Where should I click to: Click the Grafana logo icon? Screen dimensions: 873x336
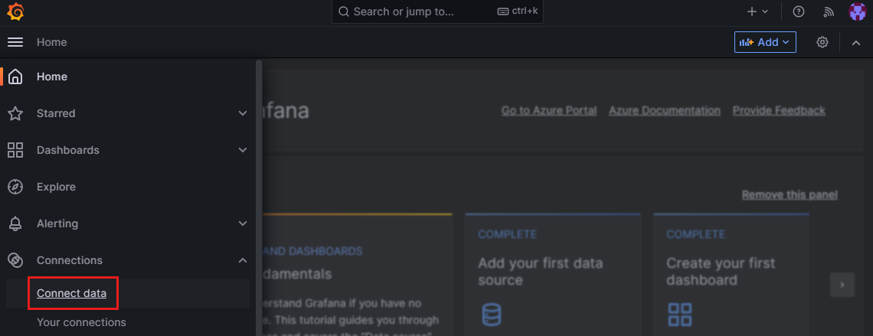click(15, 12)
